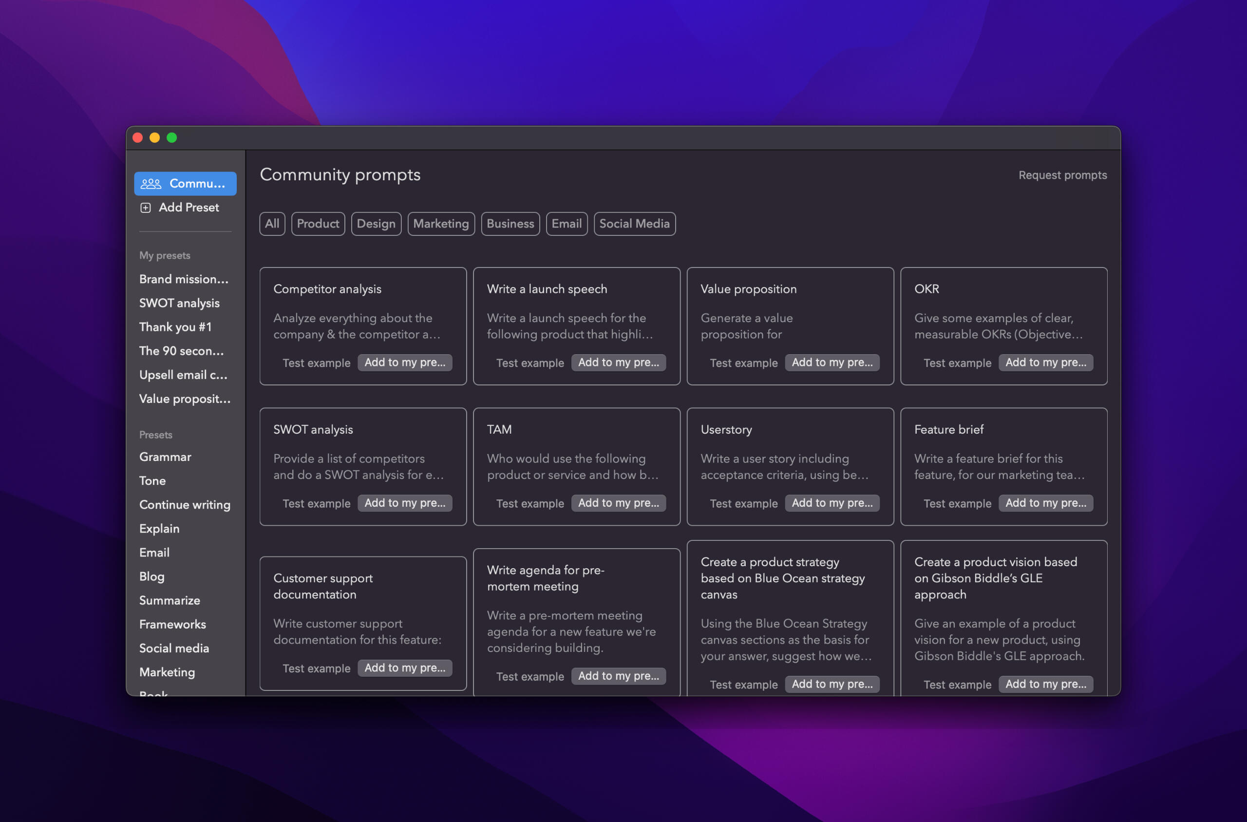The height and width of the screenshot is (822, 1247).
Task: Select Thank you #1 preset
Action: [x=175, y=326]
